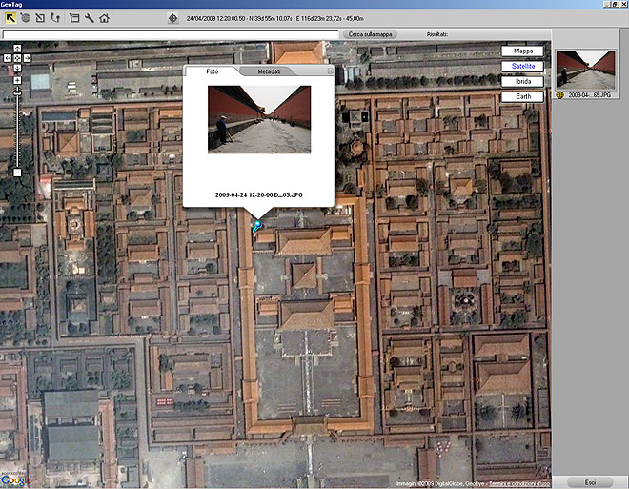This screenshot has width=629, height=489.
Task: Click the Google logo on the map
Action: (x=15, y=480)
